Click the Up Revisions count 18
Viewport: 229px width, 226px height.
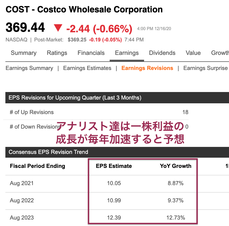click(185, 112)
